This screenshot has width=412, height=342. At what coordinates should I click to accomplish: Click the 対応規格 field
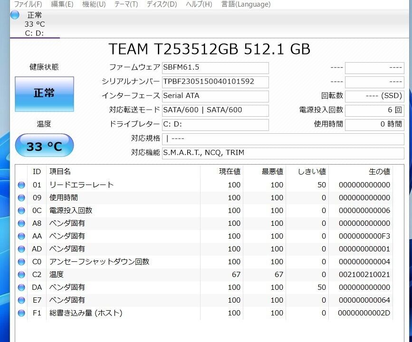(x=283, y=139)
